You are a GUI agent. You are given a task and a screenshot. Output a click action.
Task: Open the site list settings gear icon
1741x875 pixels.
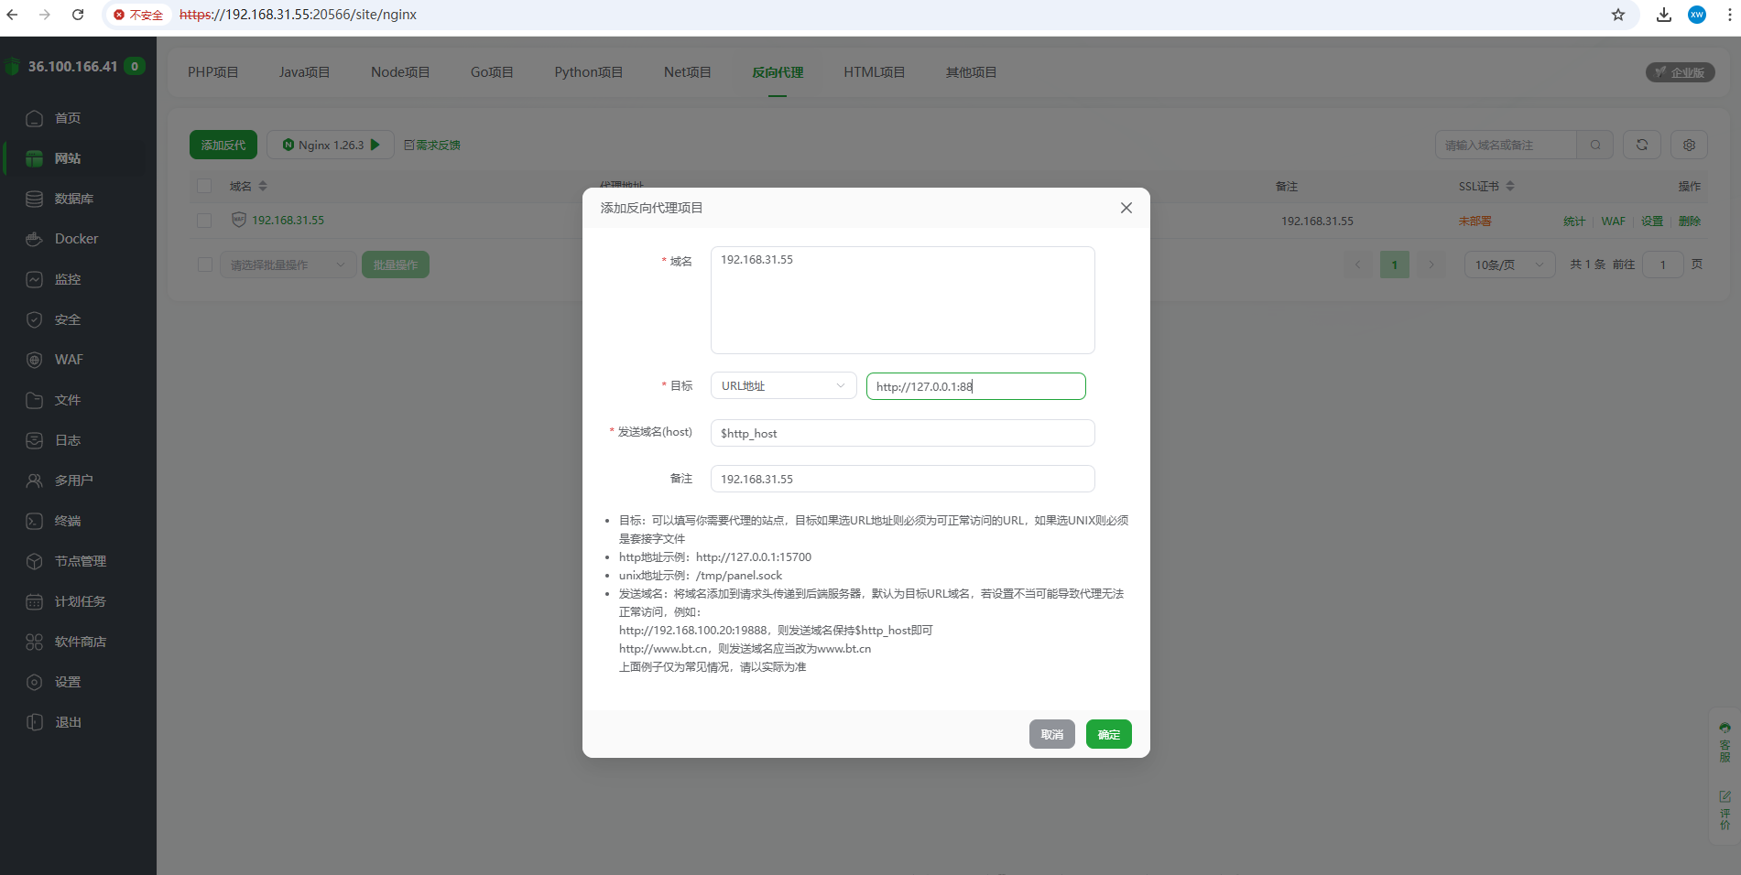(x=1688, y=145)
